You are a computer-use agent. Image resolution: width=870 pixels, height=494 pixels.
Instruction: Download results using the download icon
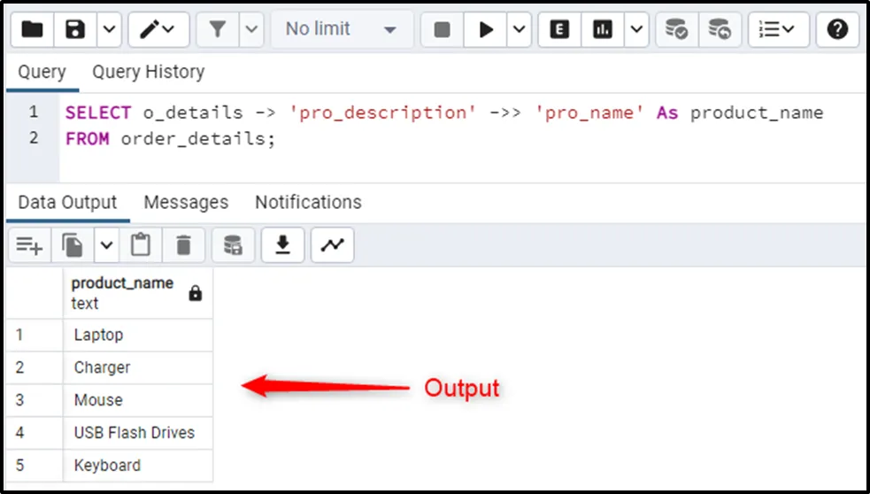point(283,245)
